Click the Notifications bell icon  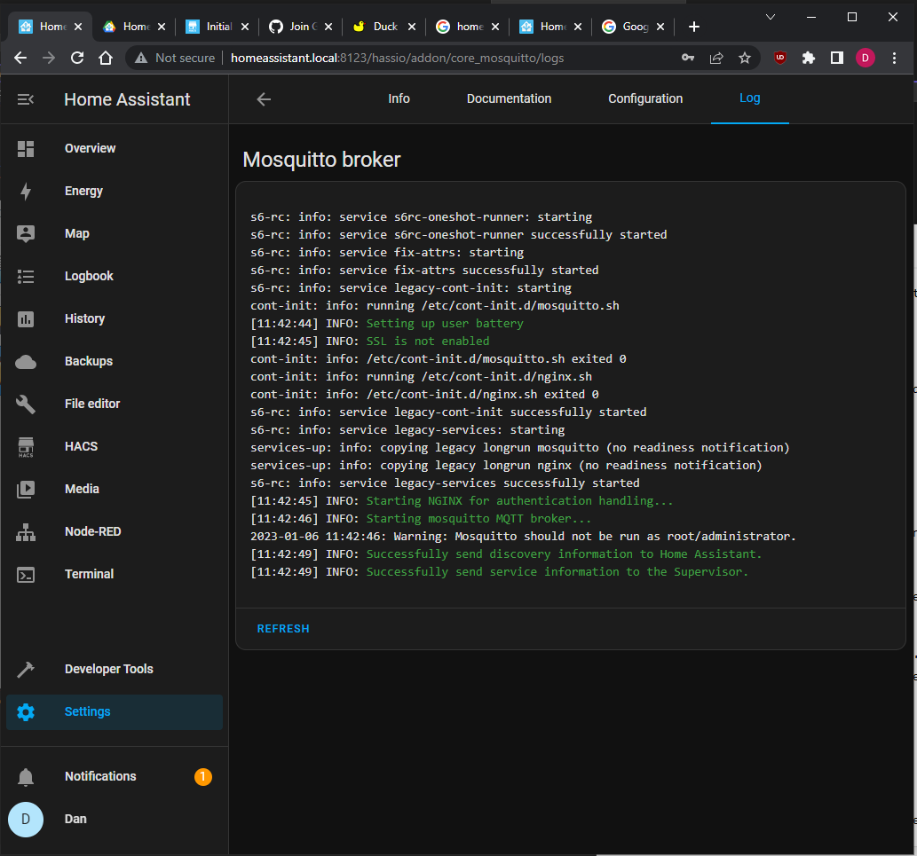point(25,776)
